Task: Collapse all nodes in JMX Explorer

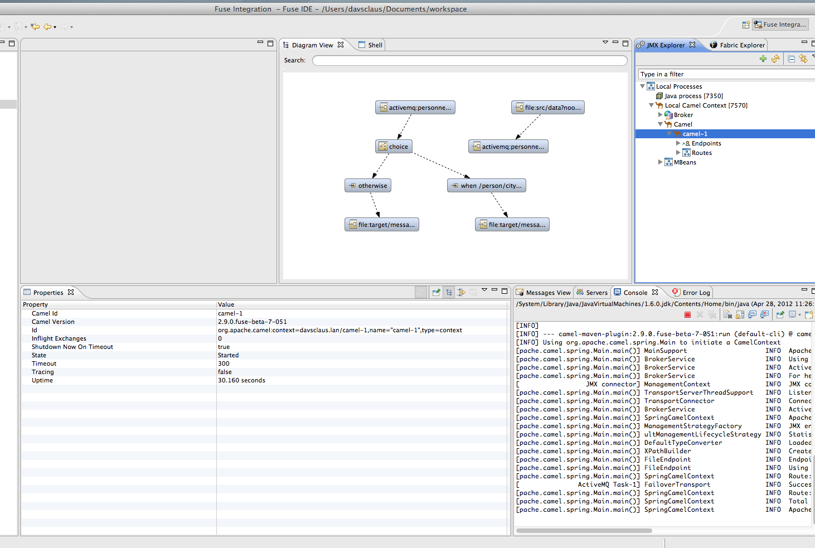Action: click(x=791, y=59)
